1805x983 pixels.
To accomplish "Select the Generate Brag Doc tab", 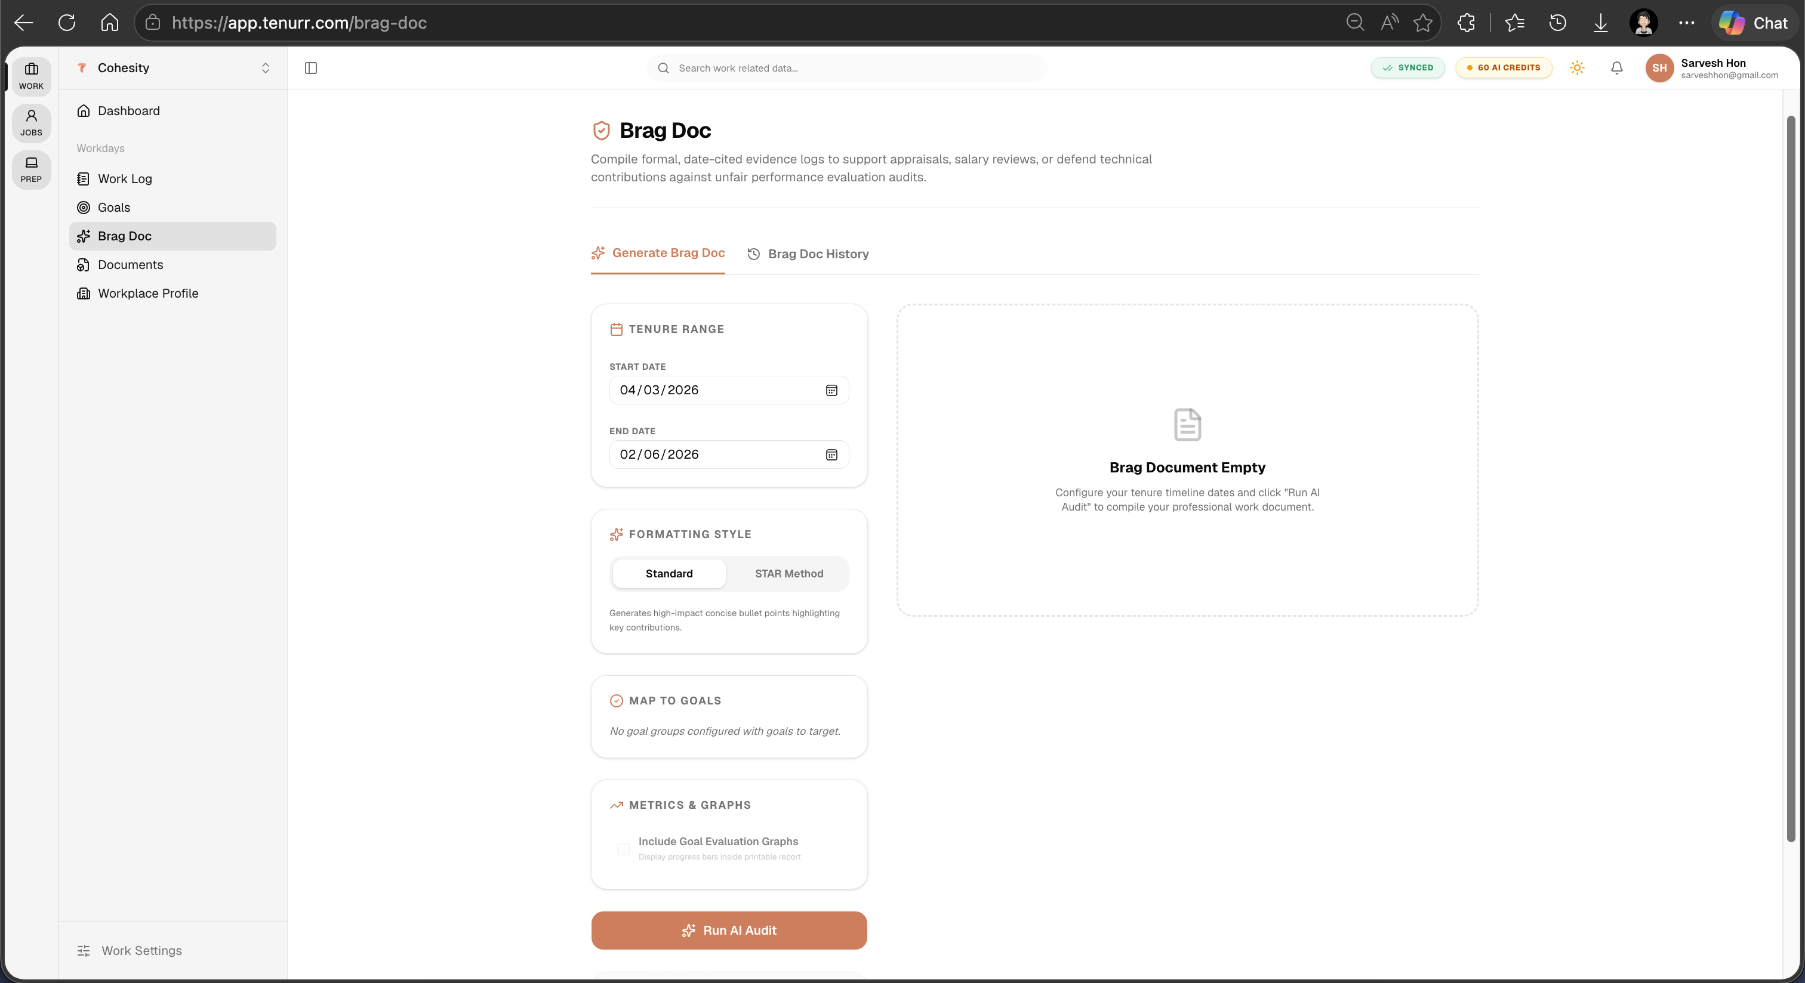I will 658,253.
